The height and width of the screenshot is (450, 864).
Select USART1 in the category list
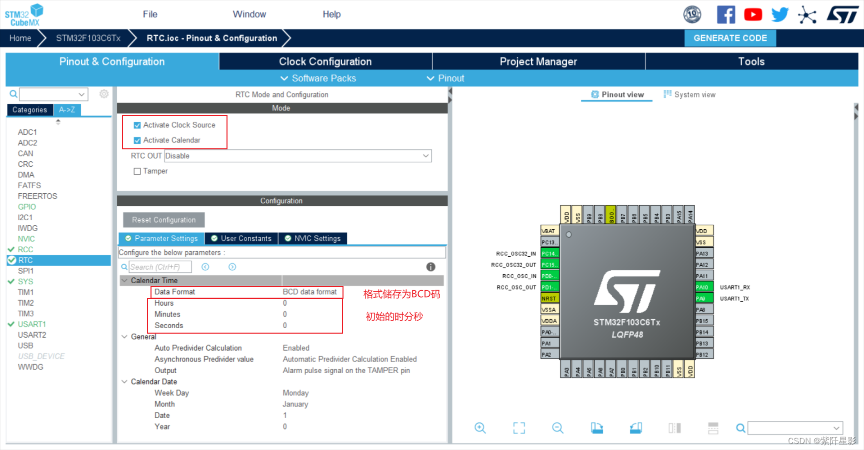pos(32,324)
